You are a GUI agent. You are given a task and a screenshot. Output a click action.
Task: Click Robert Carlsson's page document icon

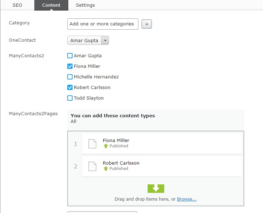92,166
